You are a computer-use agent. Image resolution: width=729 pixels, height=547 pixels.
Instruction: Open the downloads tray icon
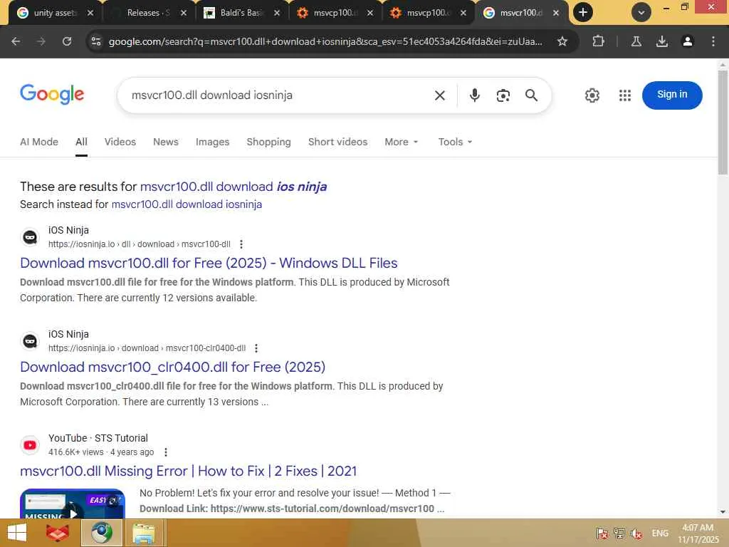click(x=661, y=41)
